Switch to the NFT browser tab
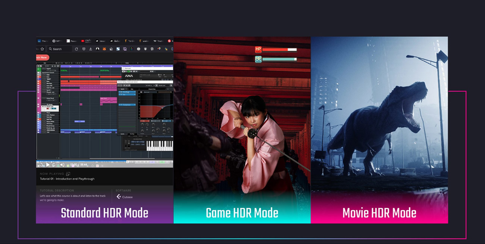This screenshot has height=244, width=485. (x=57, y=41)
